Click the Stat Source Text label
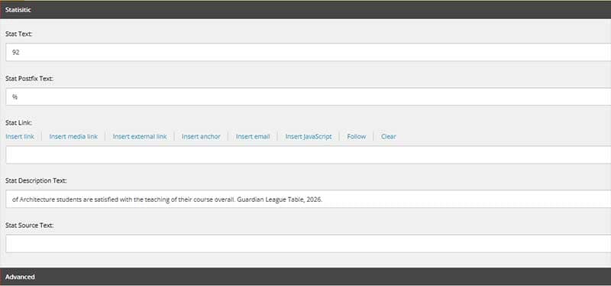Screen dimensions: 611x286 [x=30, y=225]
